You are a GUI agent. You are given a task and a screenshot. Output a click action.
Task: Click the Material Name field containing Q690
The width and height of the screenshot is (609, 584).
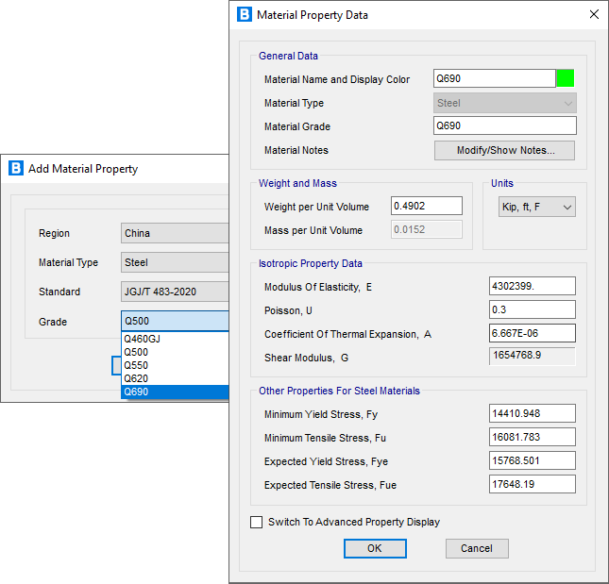(x=494, y=79)
